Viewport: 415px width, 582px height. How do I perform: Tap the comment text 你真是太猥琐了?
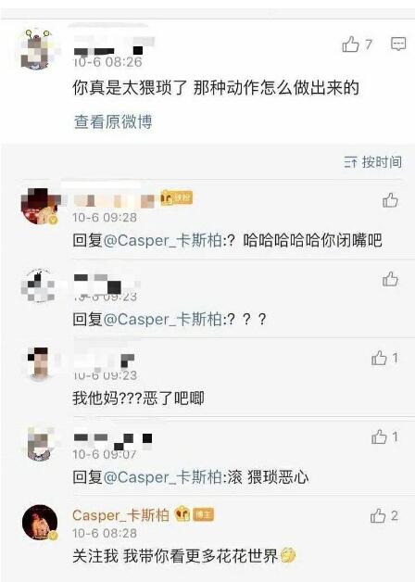point(130,88)
